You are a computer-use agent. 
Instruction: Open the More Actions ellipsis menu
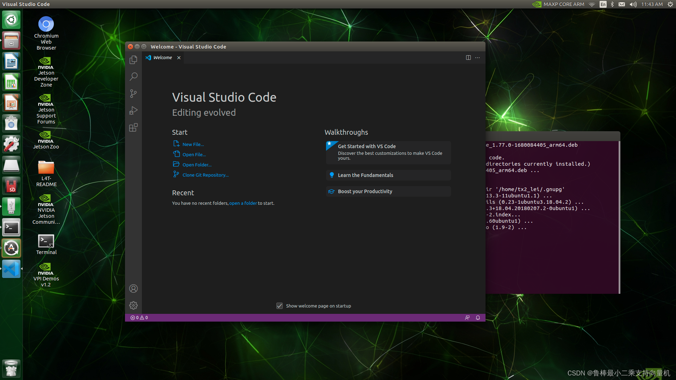tap(477, 57)
